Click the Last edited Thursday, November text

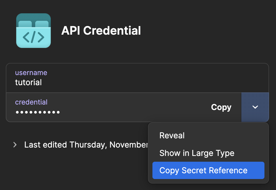click(86, 145)
